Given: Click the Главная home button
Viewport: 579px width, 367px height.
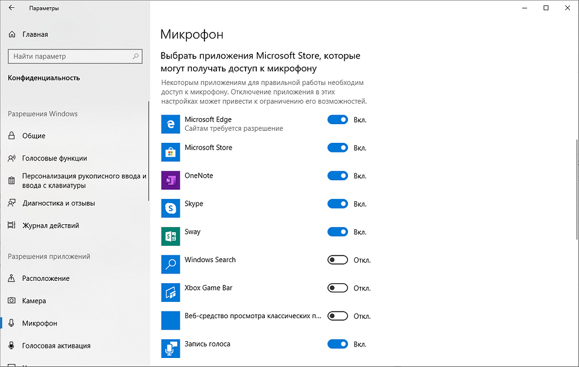Looking at the screenshot, I should click(x=35, y=34).
